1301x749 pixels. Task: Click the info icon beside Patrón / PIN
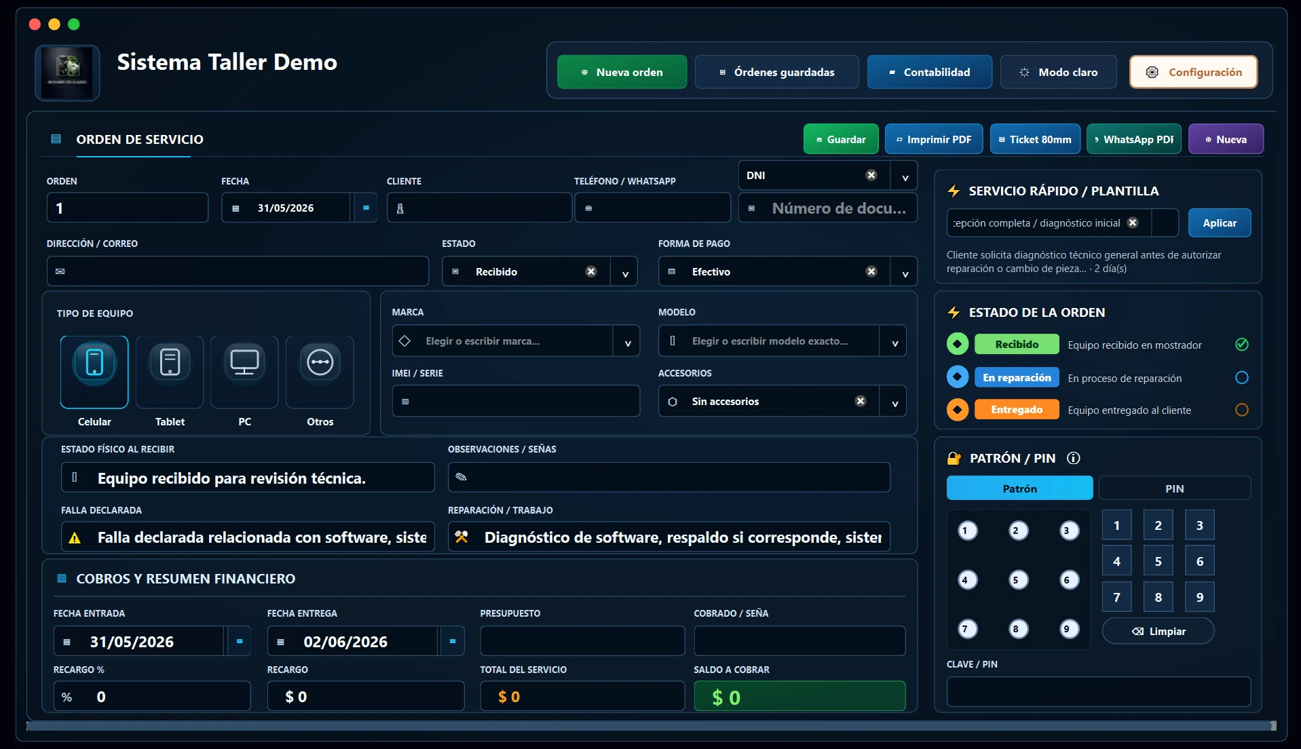[1073, 458]
